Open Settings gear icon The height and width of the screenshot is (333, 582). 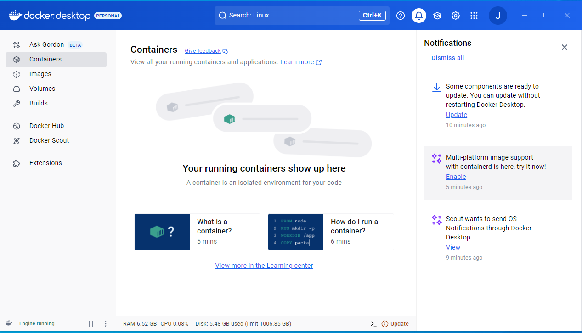pos(456,16)
